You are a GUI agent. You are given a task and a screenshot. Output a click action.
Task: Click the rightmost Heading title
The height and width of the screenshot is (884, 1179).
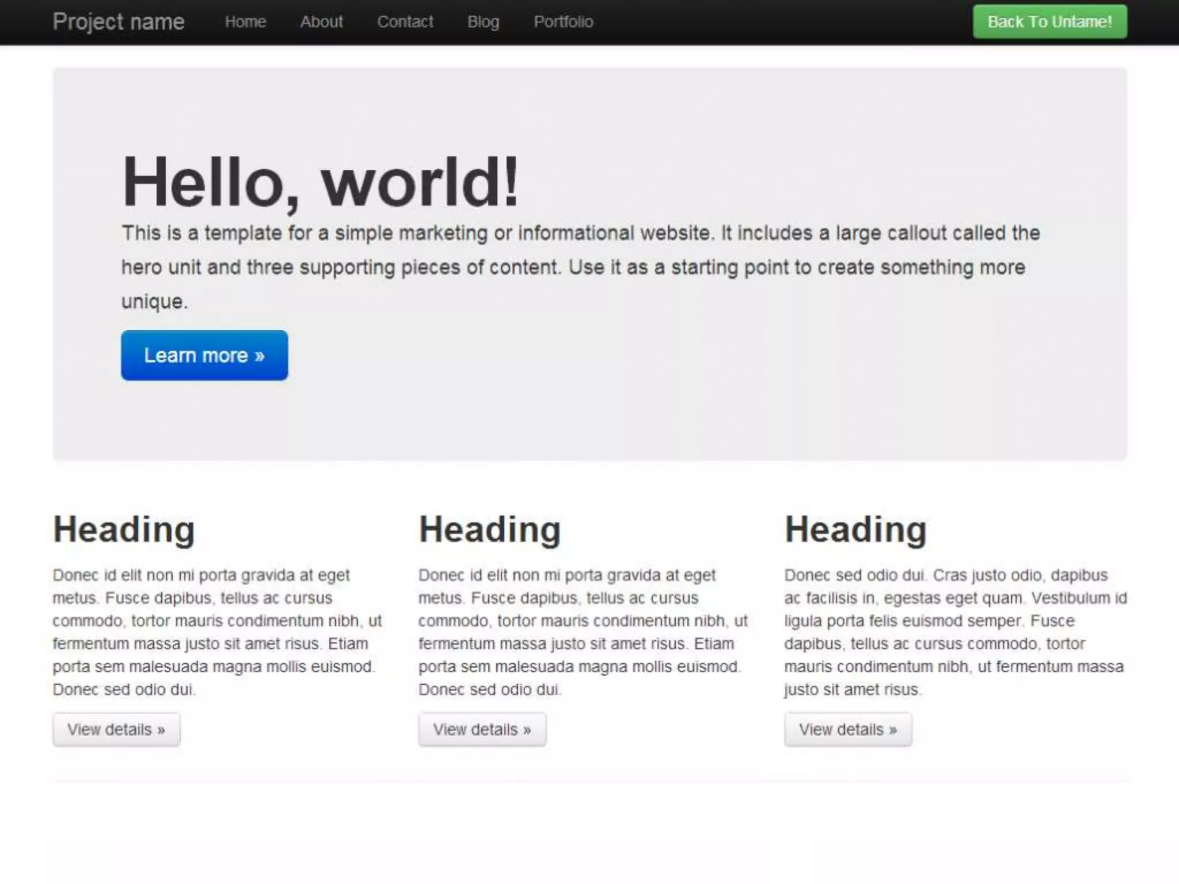click(855, 529)
